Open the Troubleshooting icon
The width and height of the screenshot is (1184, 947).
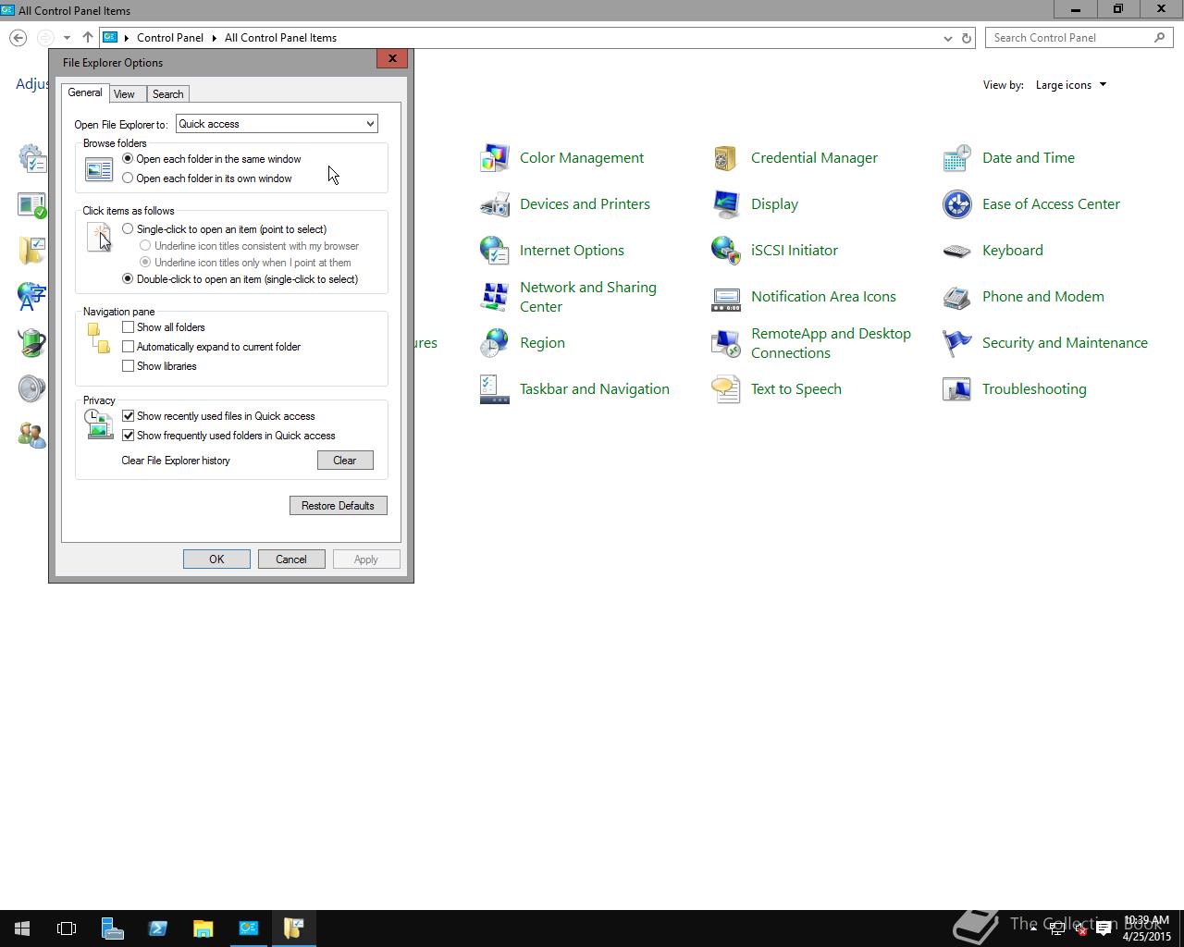[957, 389]
